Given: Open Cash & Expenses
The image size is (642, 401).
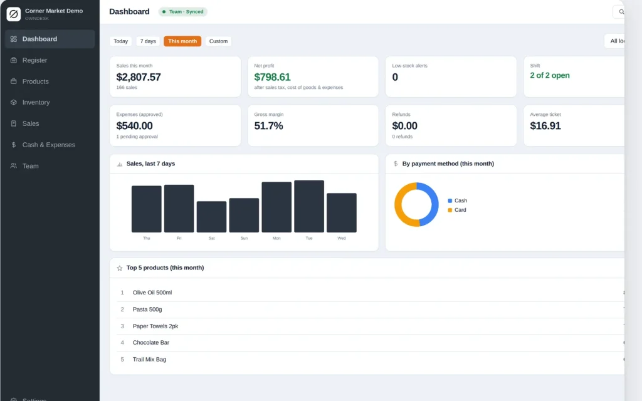Looking at the screenshot, I should pos(50,145).
